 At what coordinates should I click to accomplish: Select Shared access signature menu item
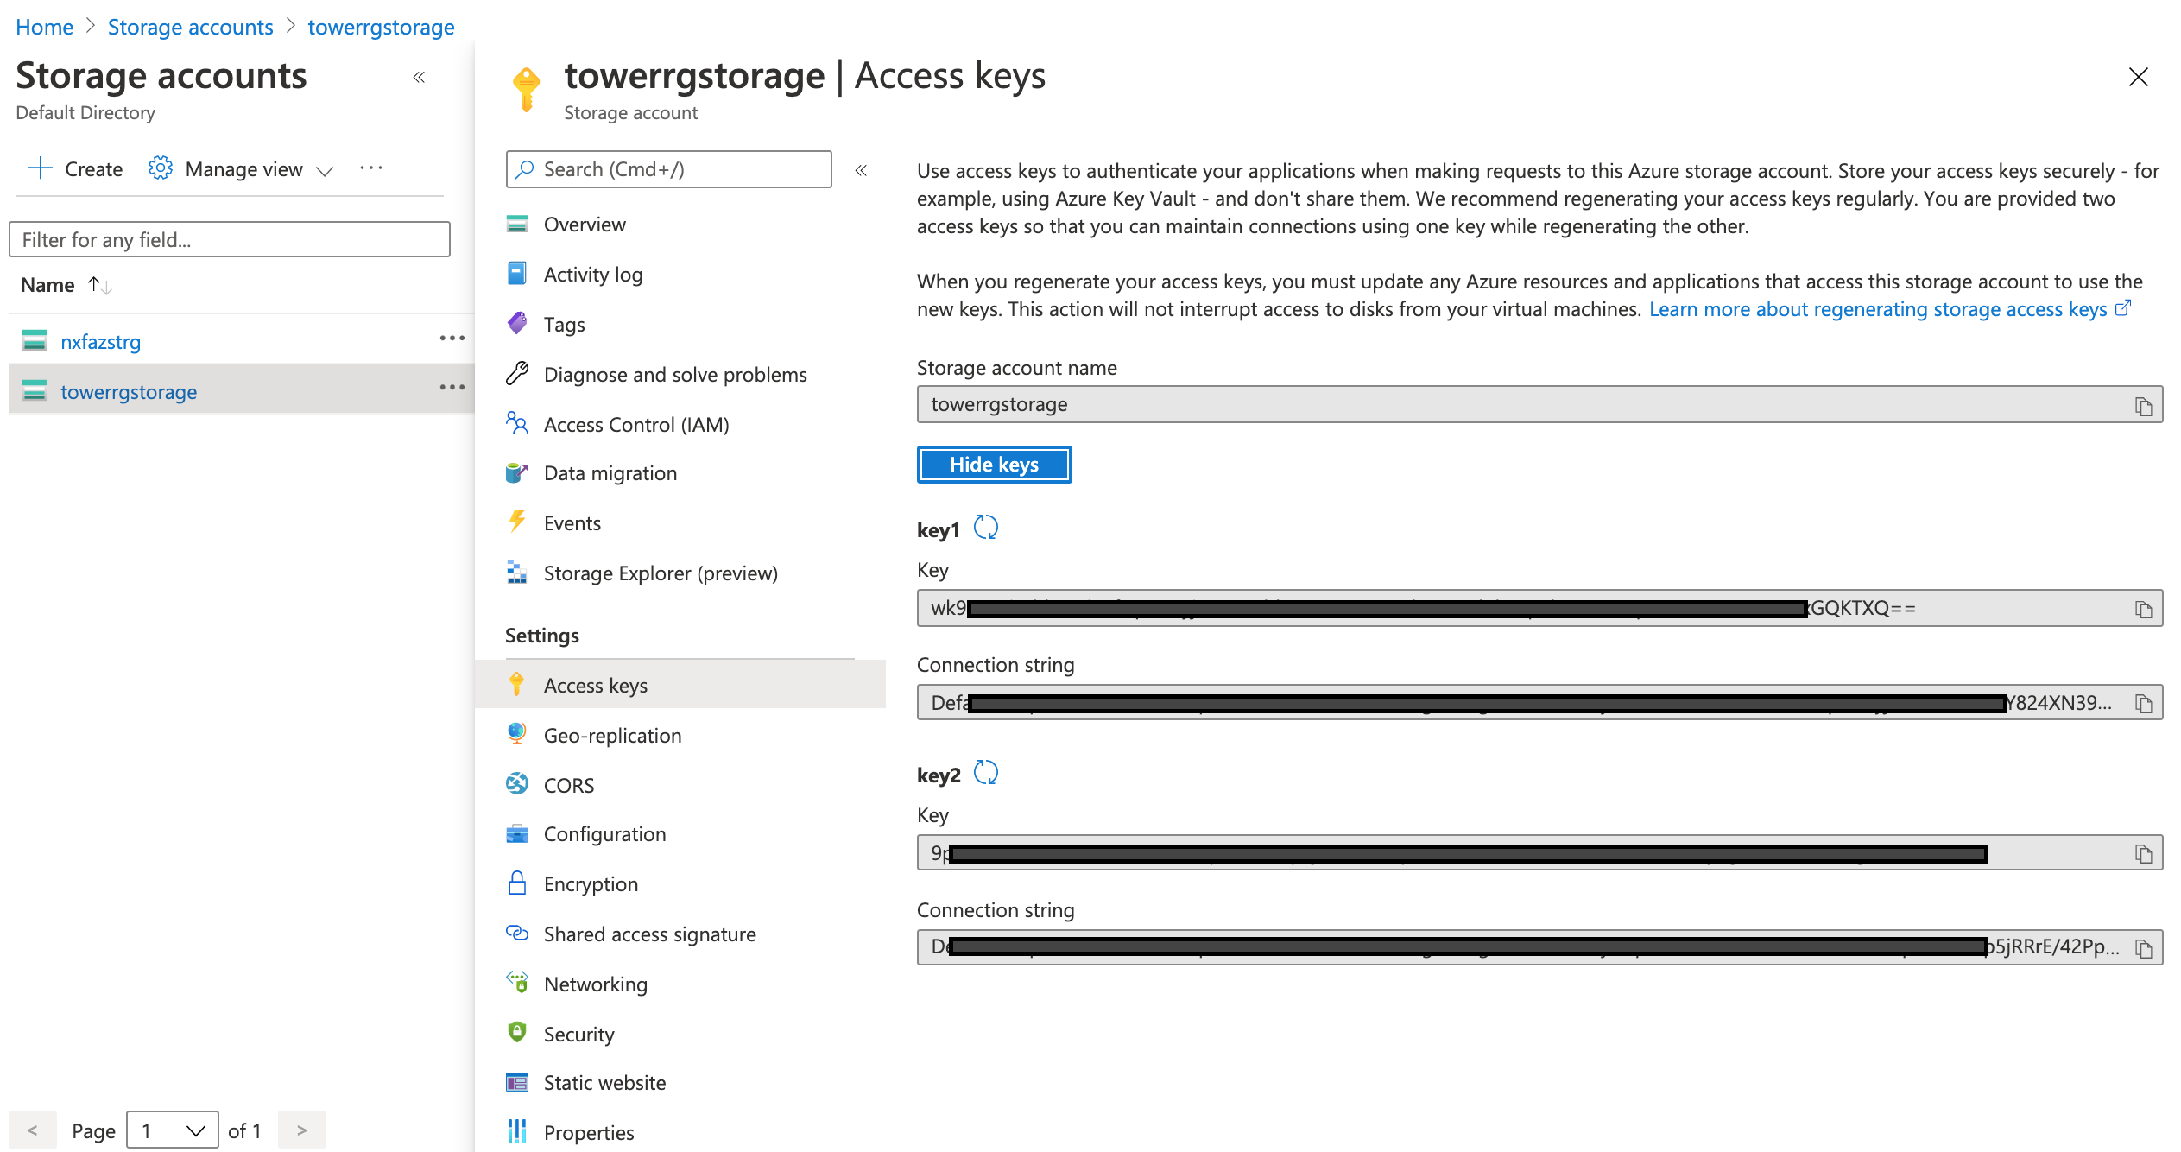649,934
